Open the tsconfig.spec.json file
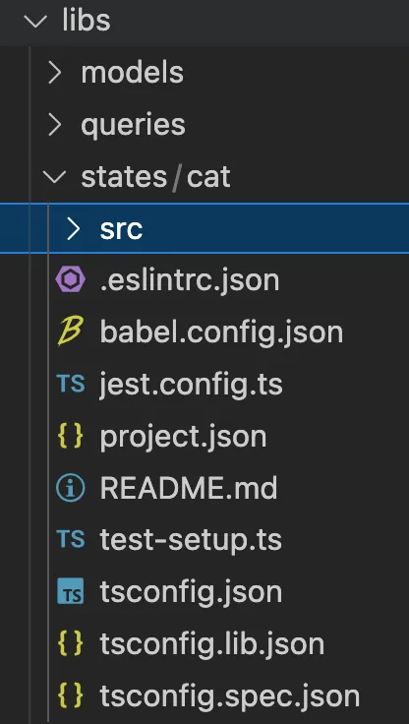Image resolution: width=409 pixels, height=724 pixels. click(x=230, y=695)
